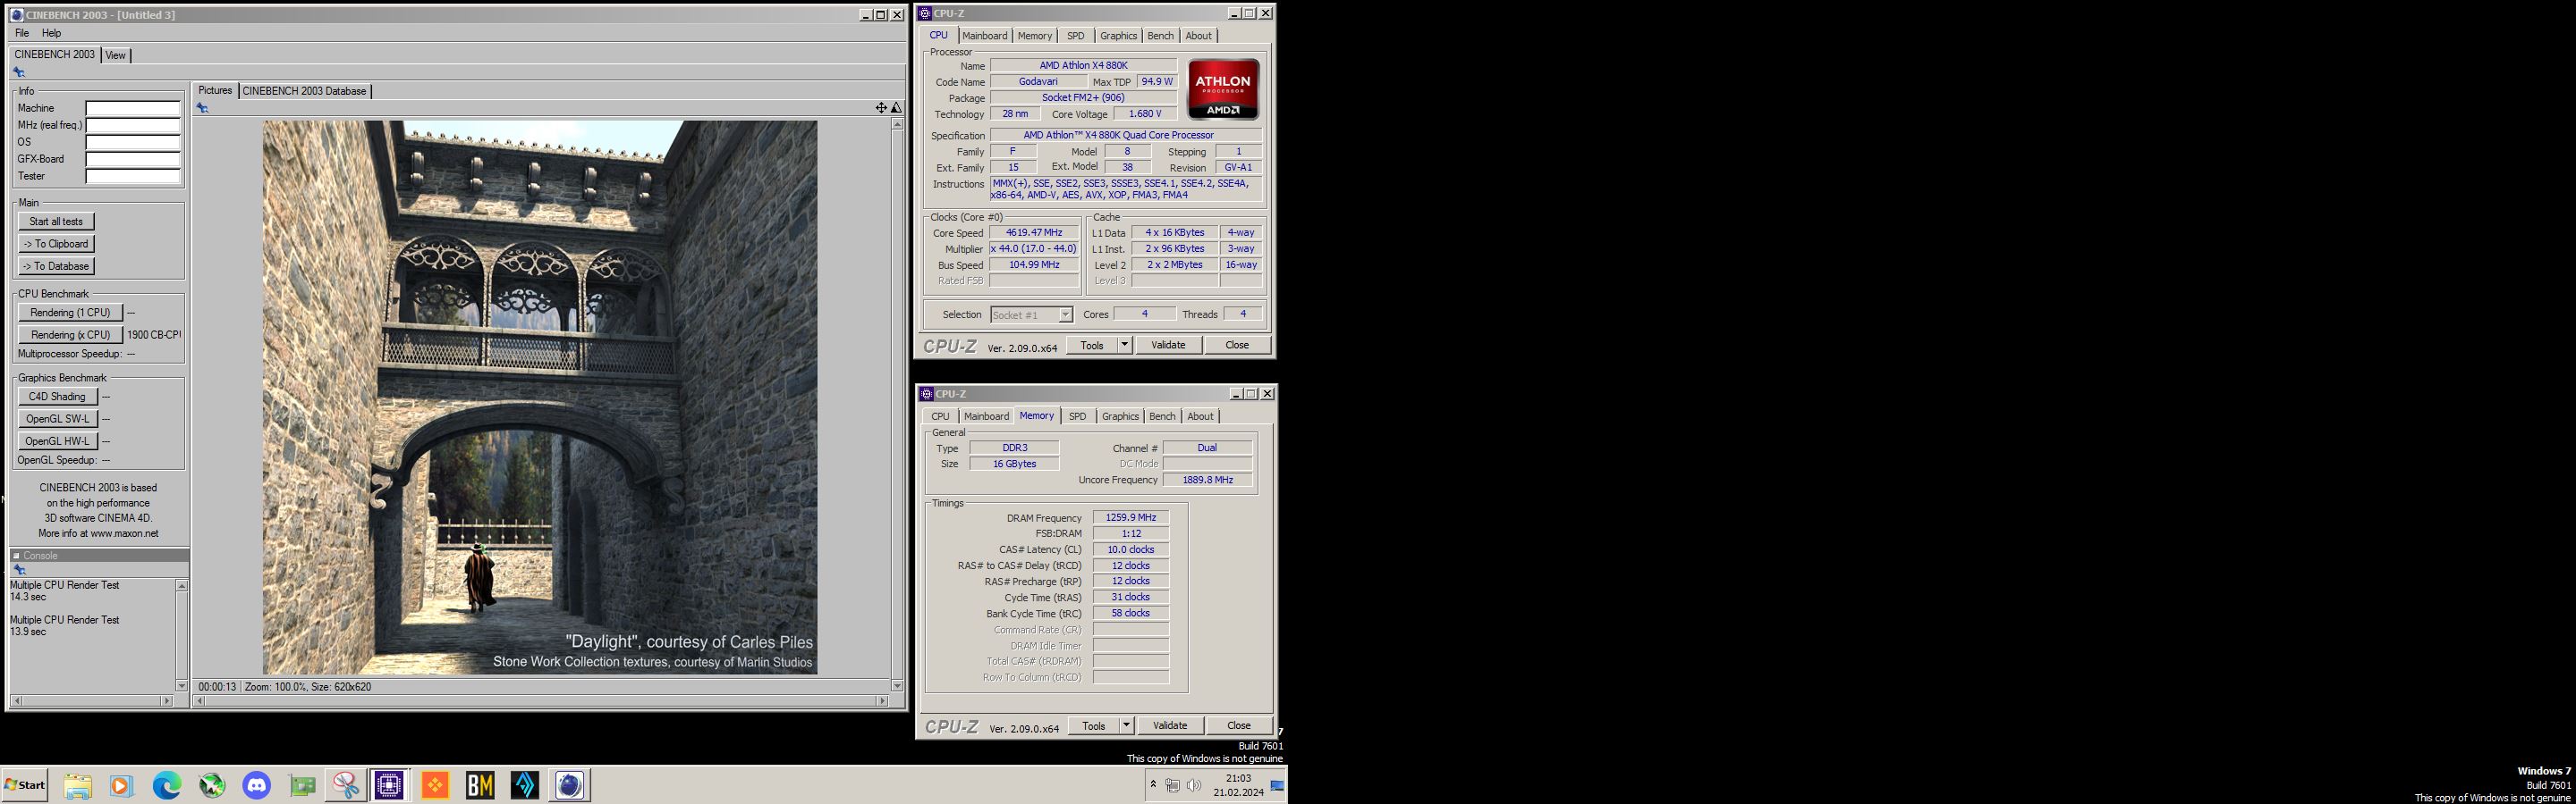The image size is (2576, 804).
Task: Click the Machine input field
Action: coord(133,108)
